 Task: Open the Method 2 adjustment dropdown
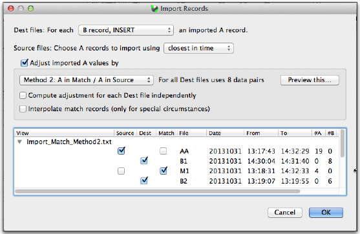[87, 80]
